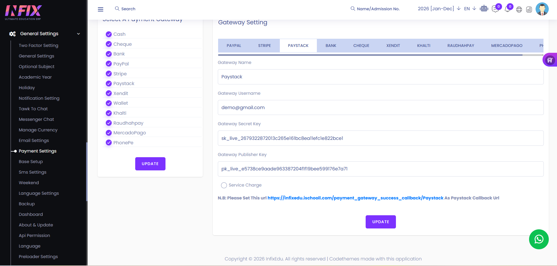557x266 pixels.
Task: Click the Name/Admission No. search field
Action: pyautogui.click(x=378, y=9)
